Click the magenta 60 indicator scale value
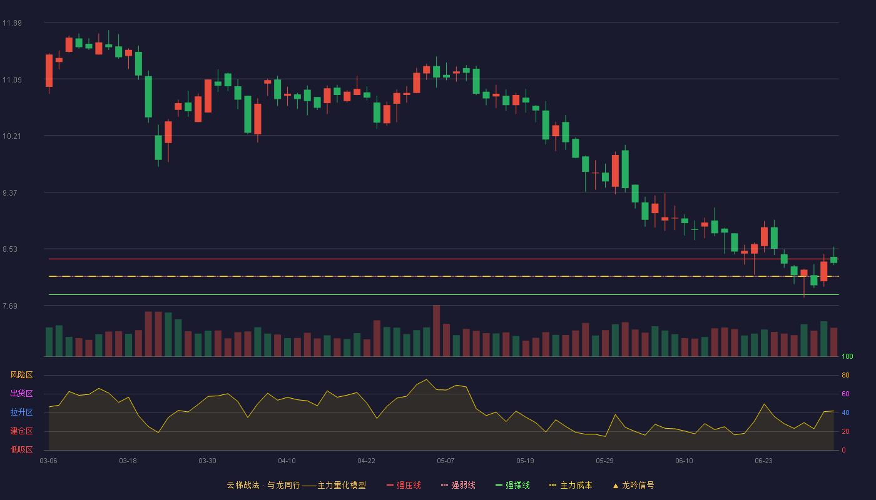The width and height of the screenshot is (876, 500). [845, 394]
